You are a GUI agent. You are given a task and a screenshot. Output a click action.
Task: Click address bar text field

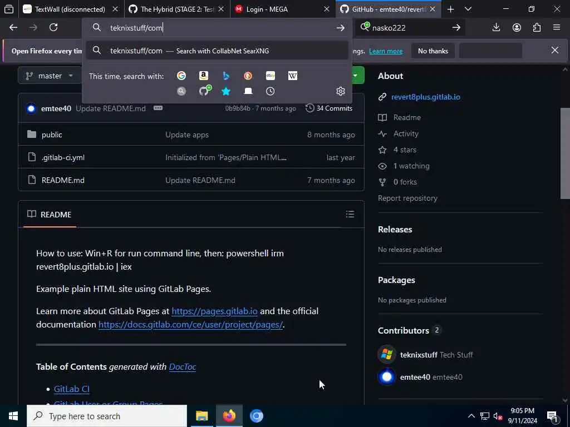[218, 28]
